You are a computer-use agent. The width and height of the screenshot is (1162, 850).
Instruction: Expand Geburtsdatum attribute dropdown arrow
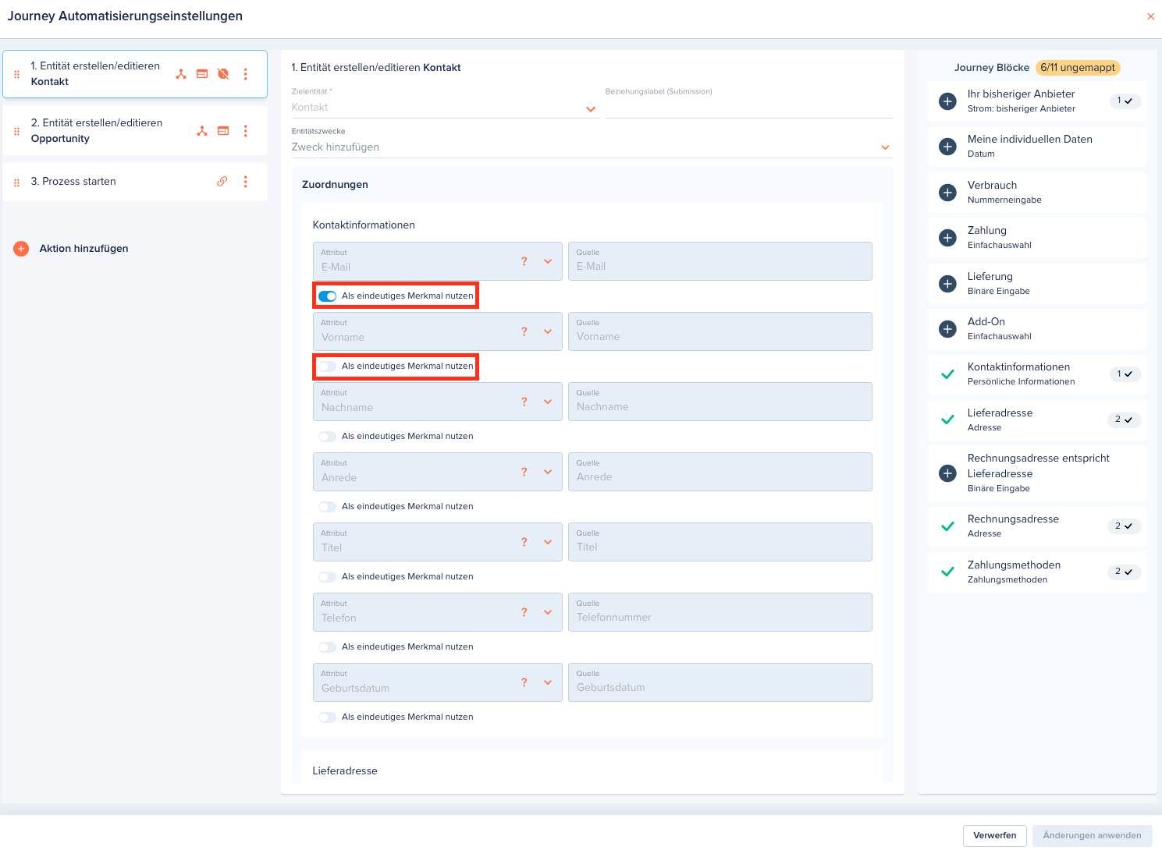pos(548,682)
